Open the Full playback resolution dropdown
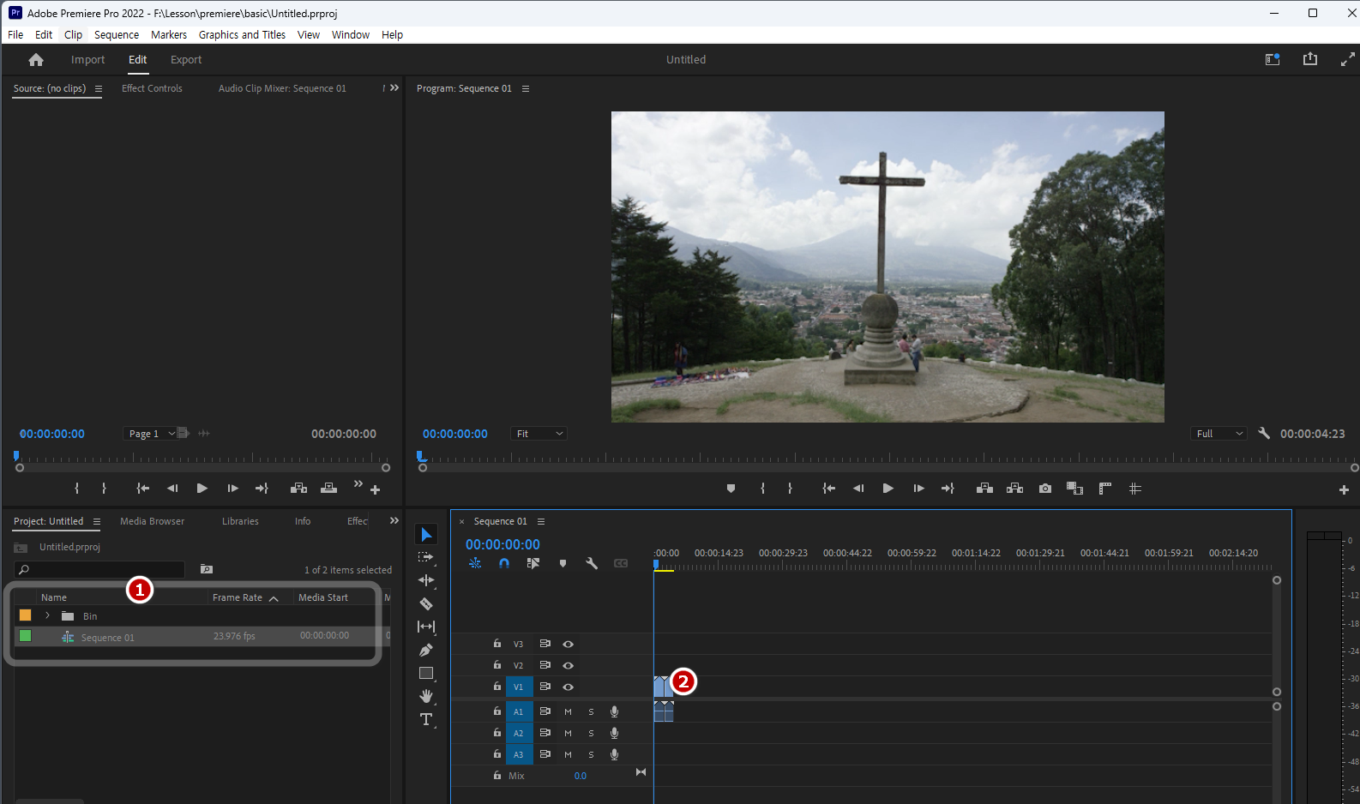 point(1219,434)
